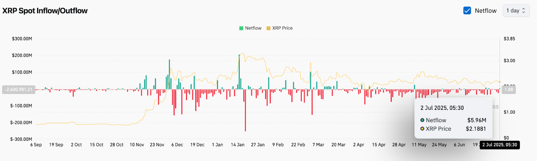Toggle the XRP Price legend label
This screenshot has width=537, height=161.
tap(282, 28)
